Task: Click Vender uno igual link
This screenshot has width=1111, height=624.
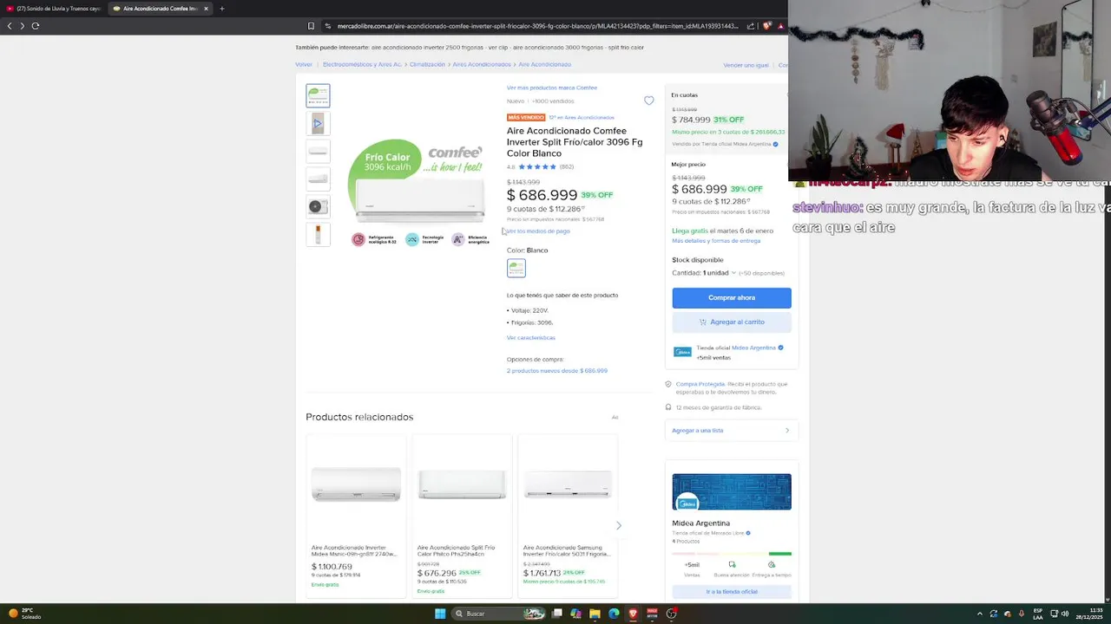Action: click(746, 66)
